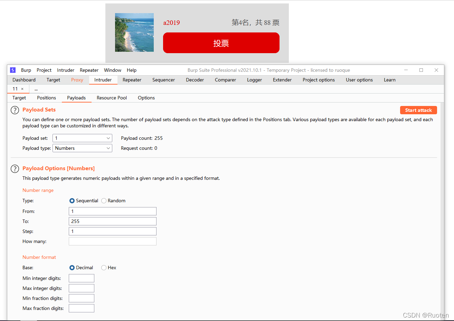Click the Payload count: 255 text
This screenshot has height=321, width=454.
tap(142, 138)
